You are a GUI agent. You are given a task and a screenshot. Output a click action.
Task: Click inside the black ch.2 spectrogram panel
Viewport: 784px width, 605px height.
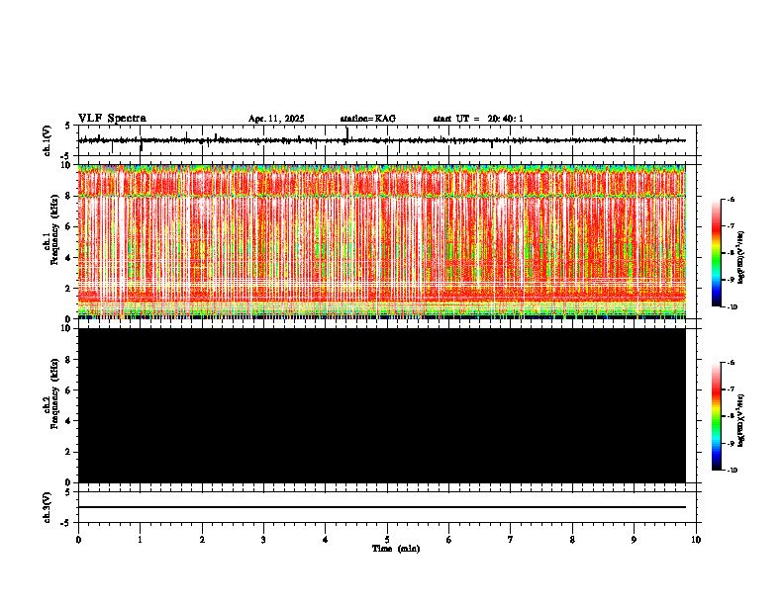pos(382,405)
